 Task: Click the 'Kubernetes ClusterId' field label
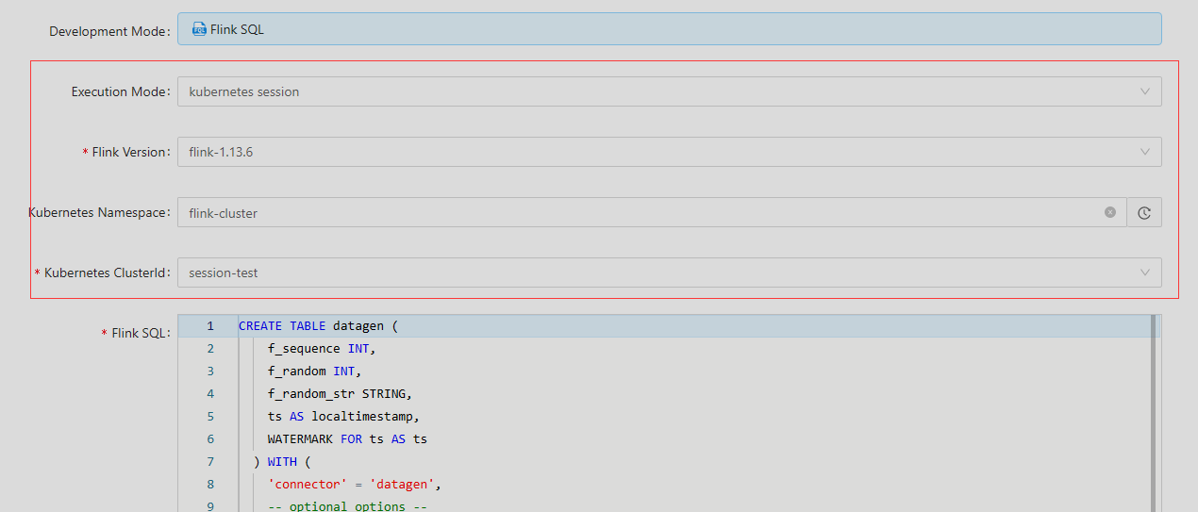pos(107,273)
